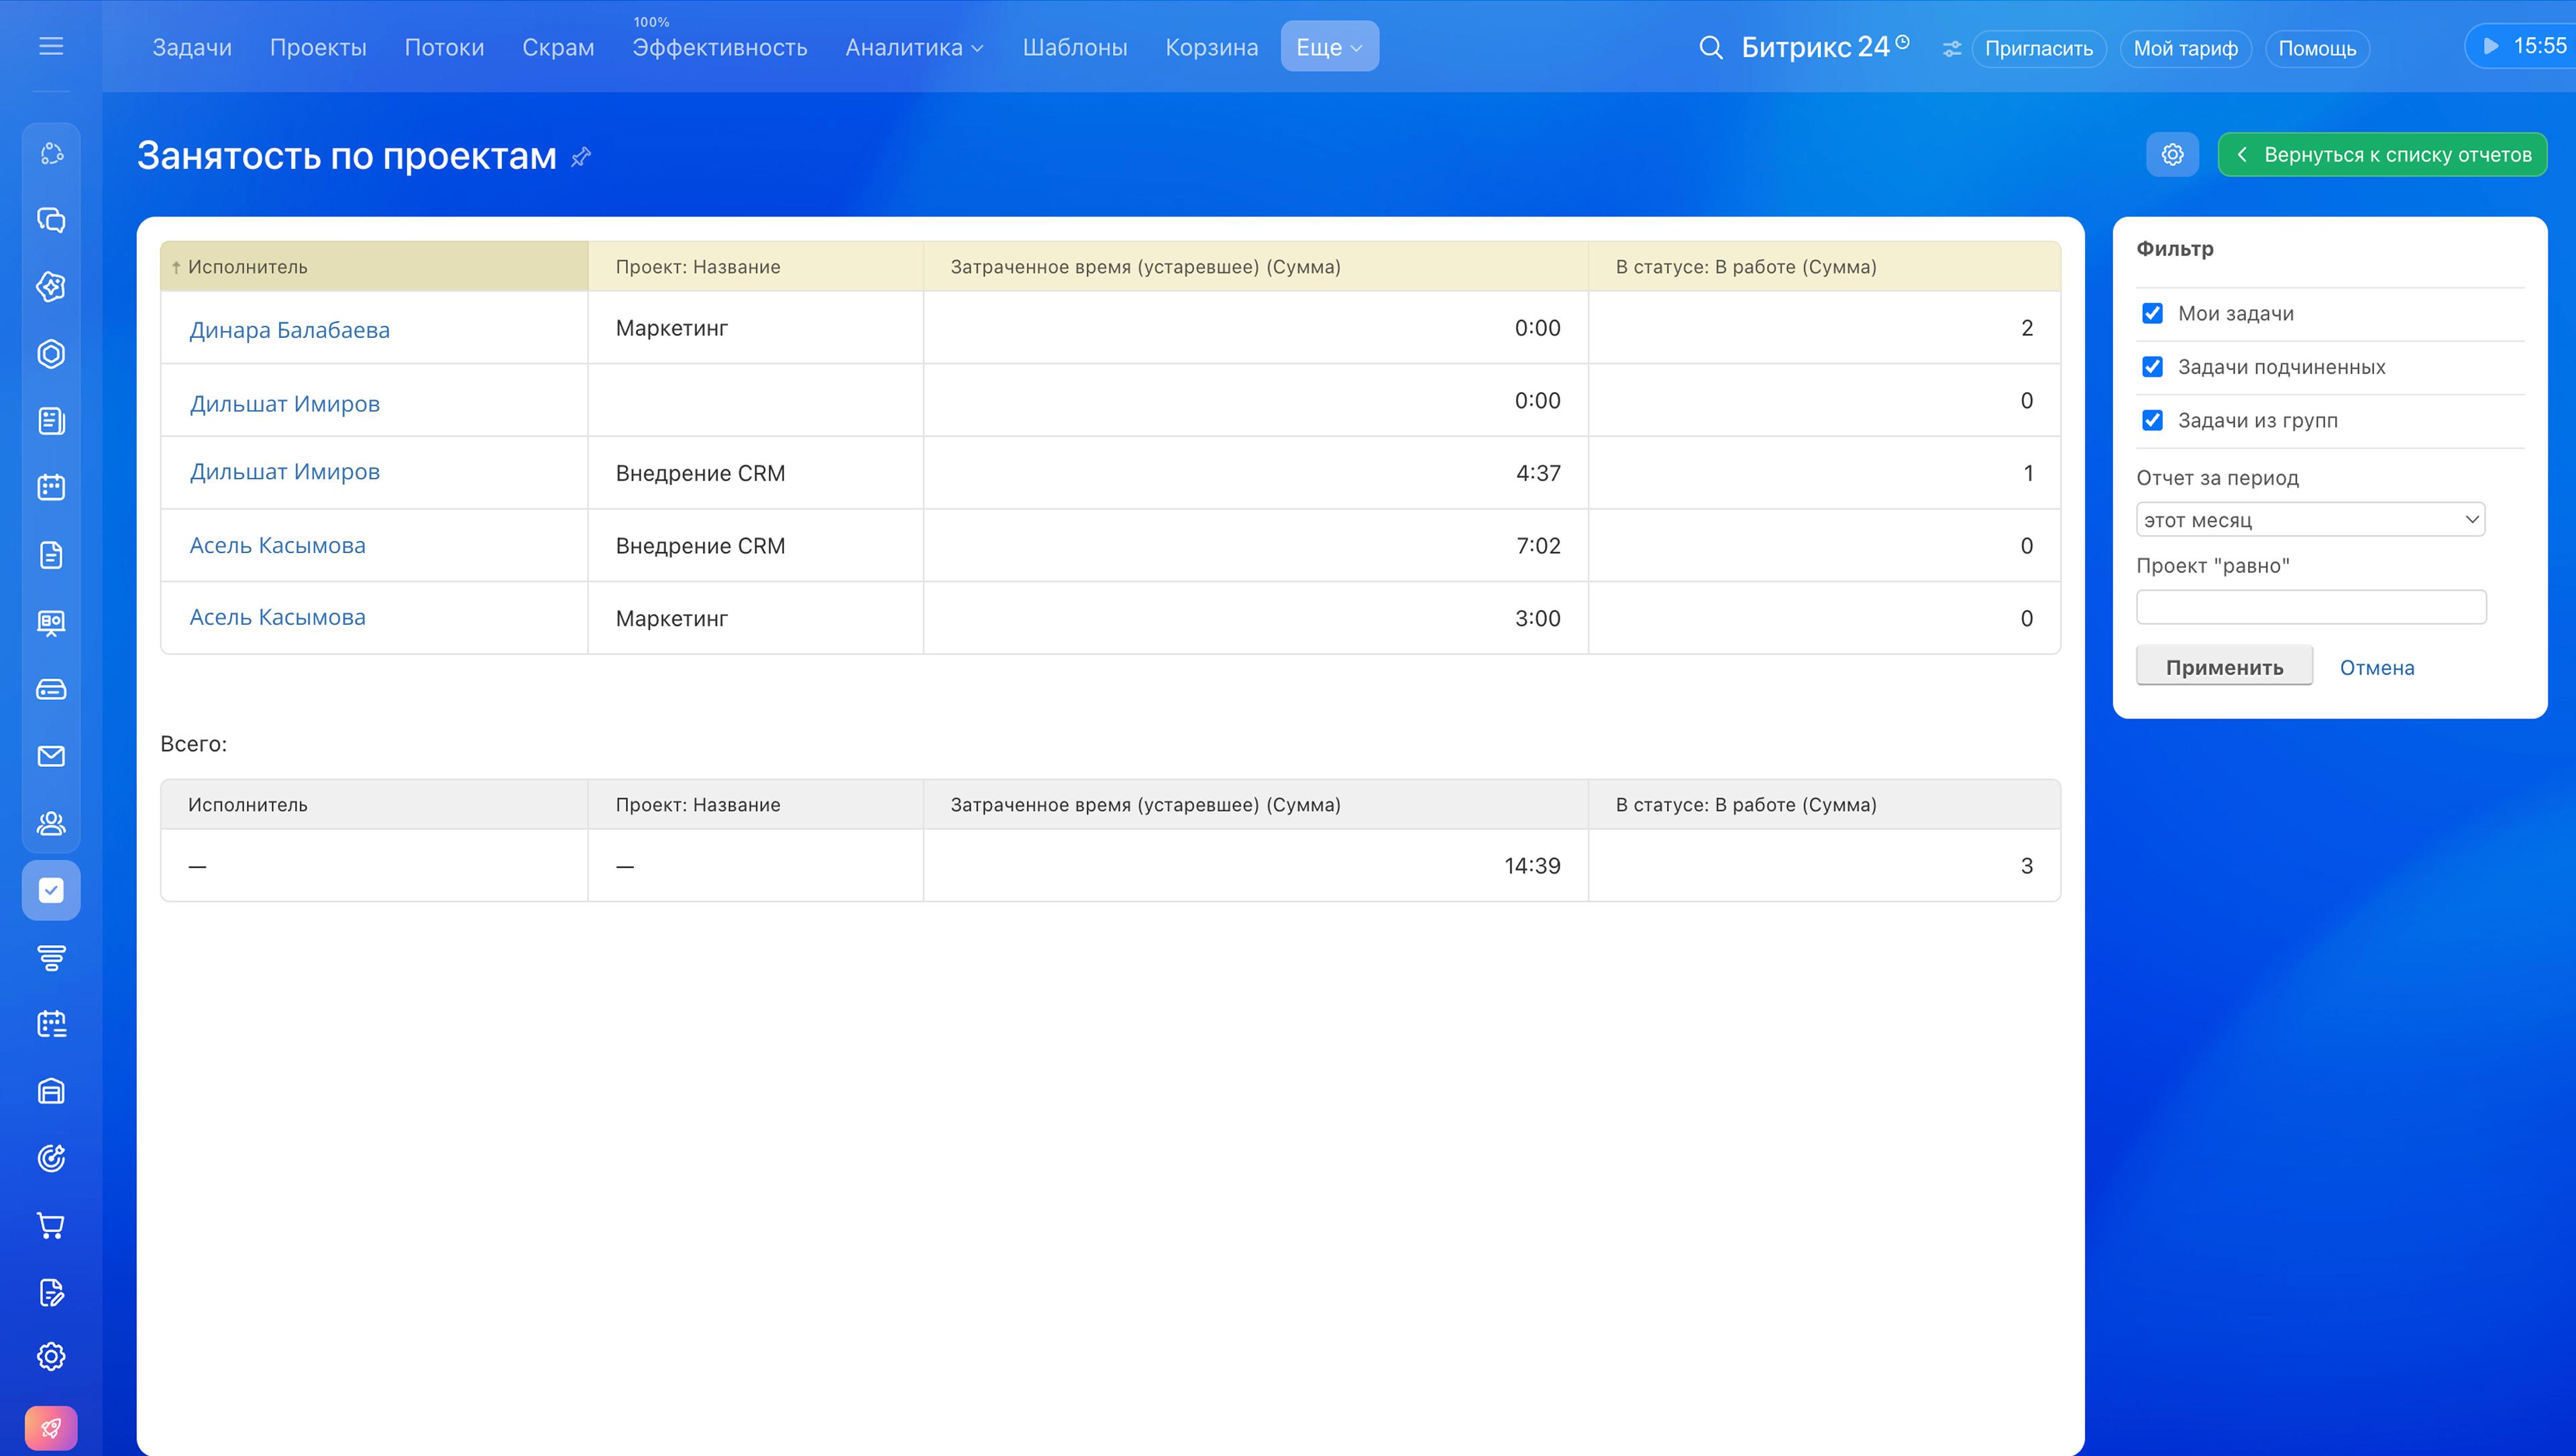Expand the Еще dropdown menu
The width and height of the screenshot is (2576, 1456).
[x=1330, y=47]
